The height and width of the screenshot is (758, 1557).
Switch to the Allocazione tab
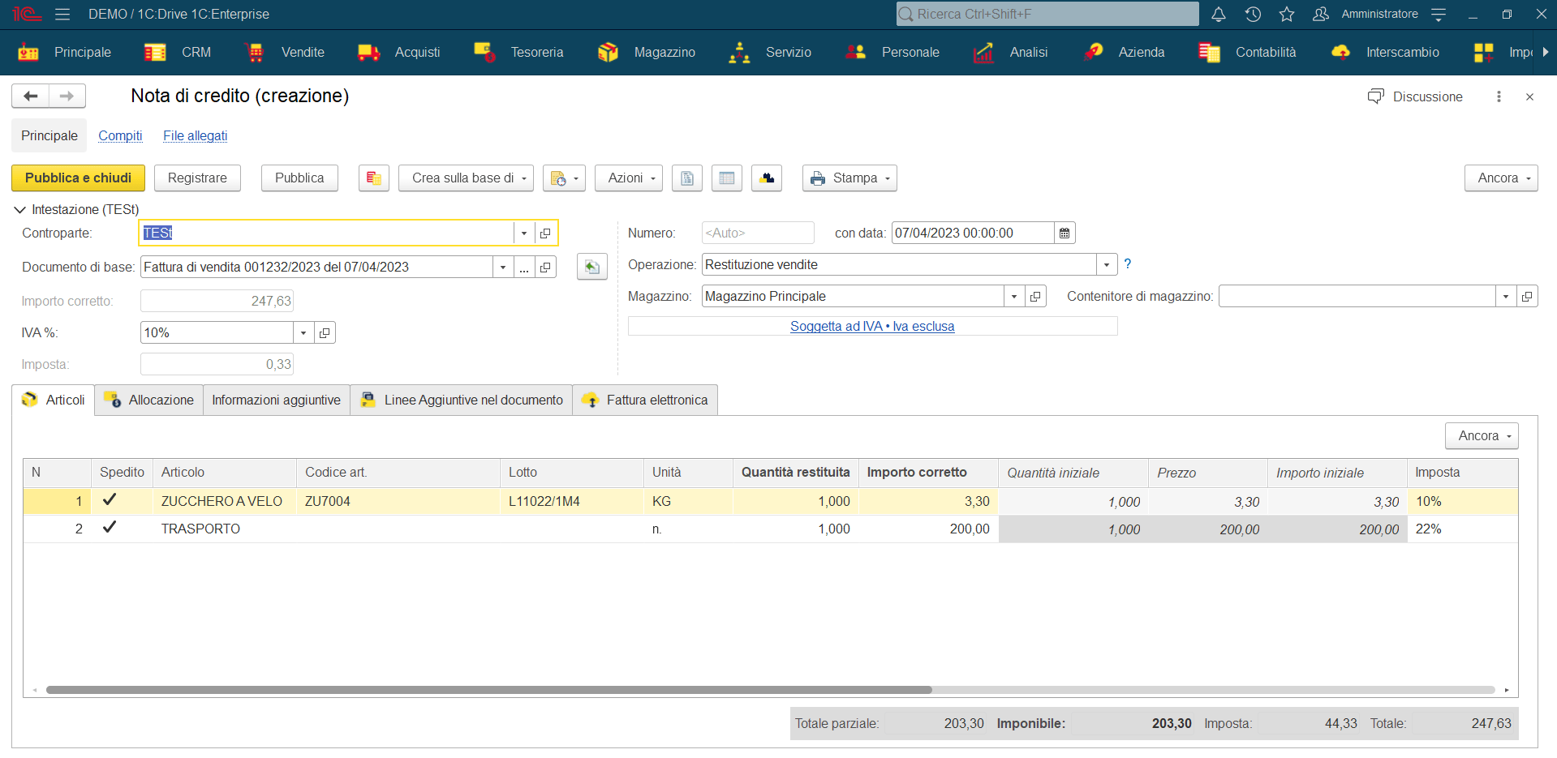pos(148,400)
